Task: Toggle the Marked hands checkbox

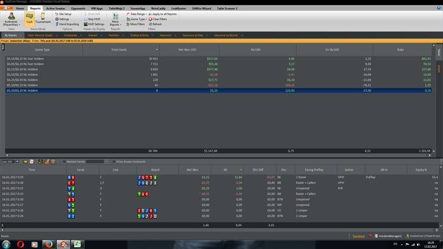Action: point(64,162)
